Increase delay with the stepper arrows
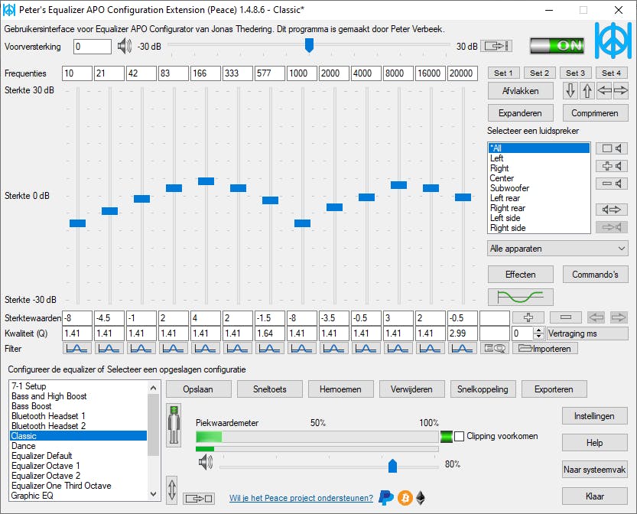 pos(538,330)
